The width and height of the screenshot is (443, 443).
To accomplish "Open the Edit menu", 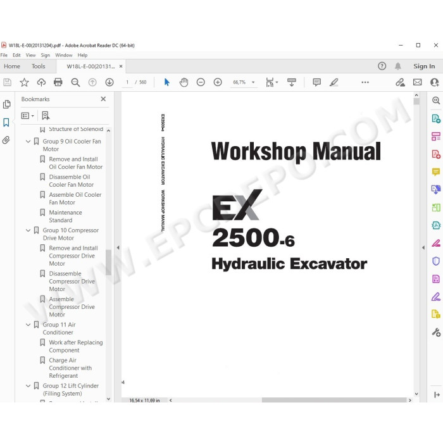I will click(x=16, y=55).
